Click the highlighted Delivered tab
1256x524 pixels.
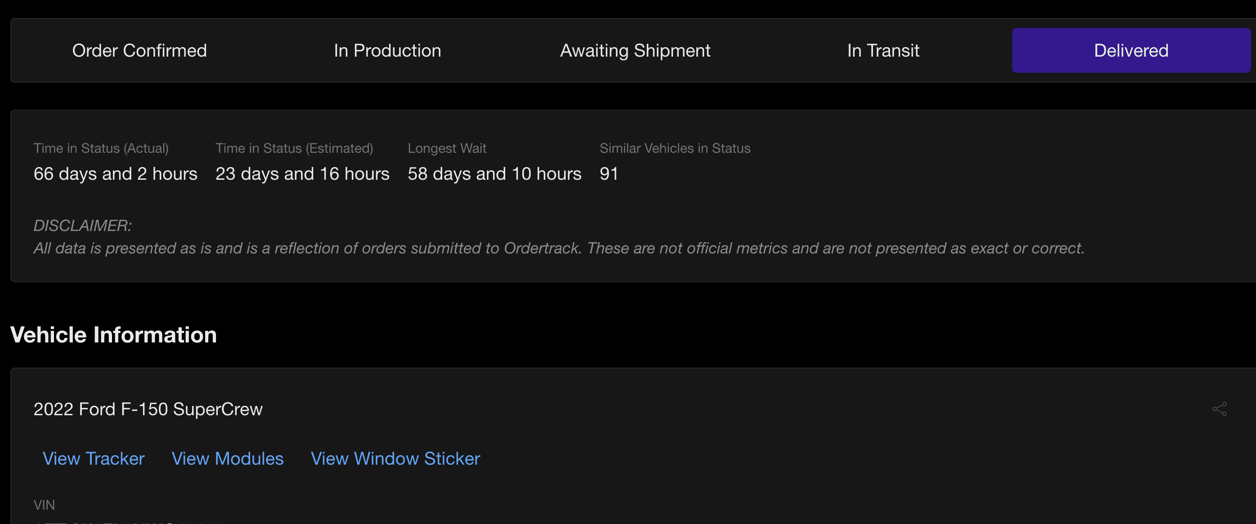pyautogui.click(x=1130, y=51)
